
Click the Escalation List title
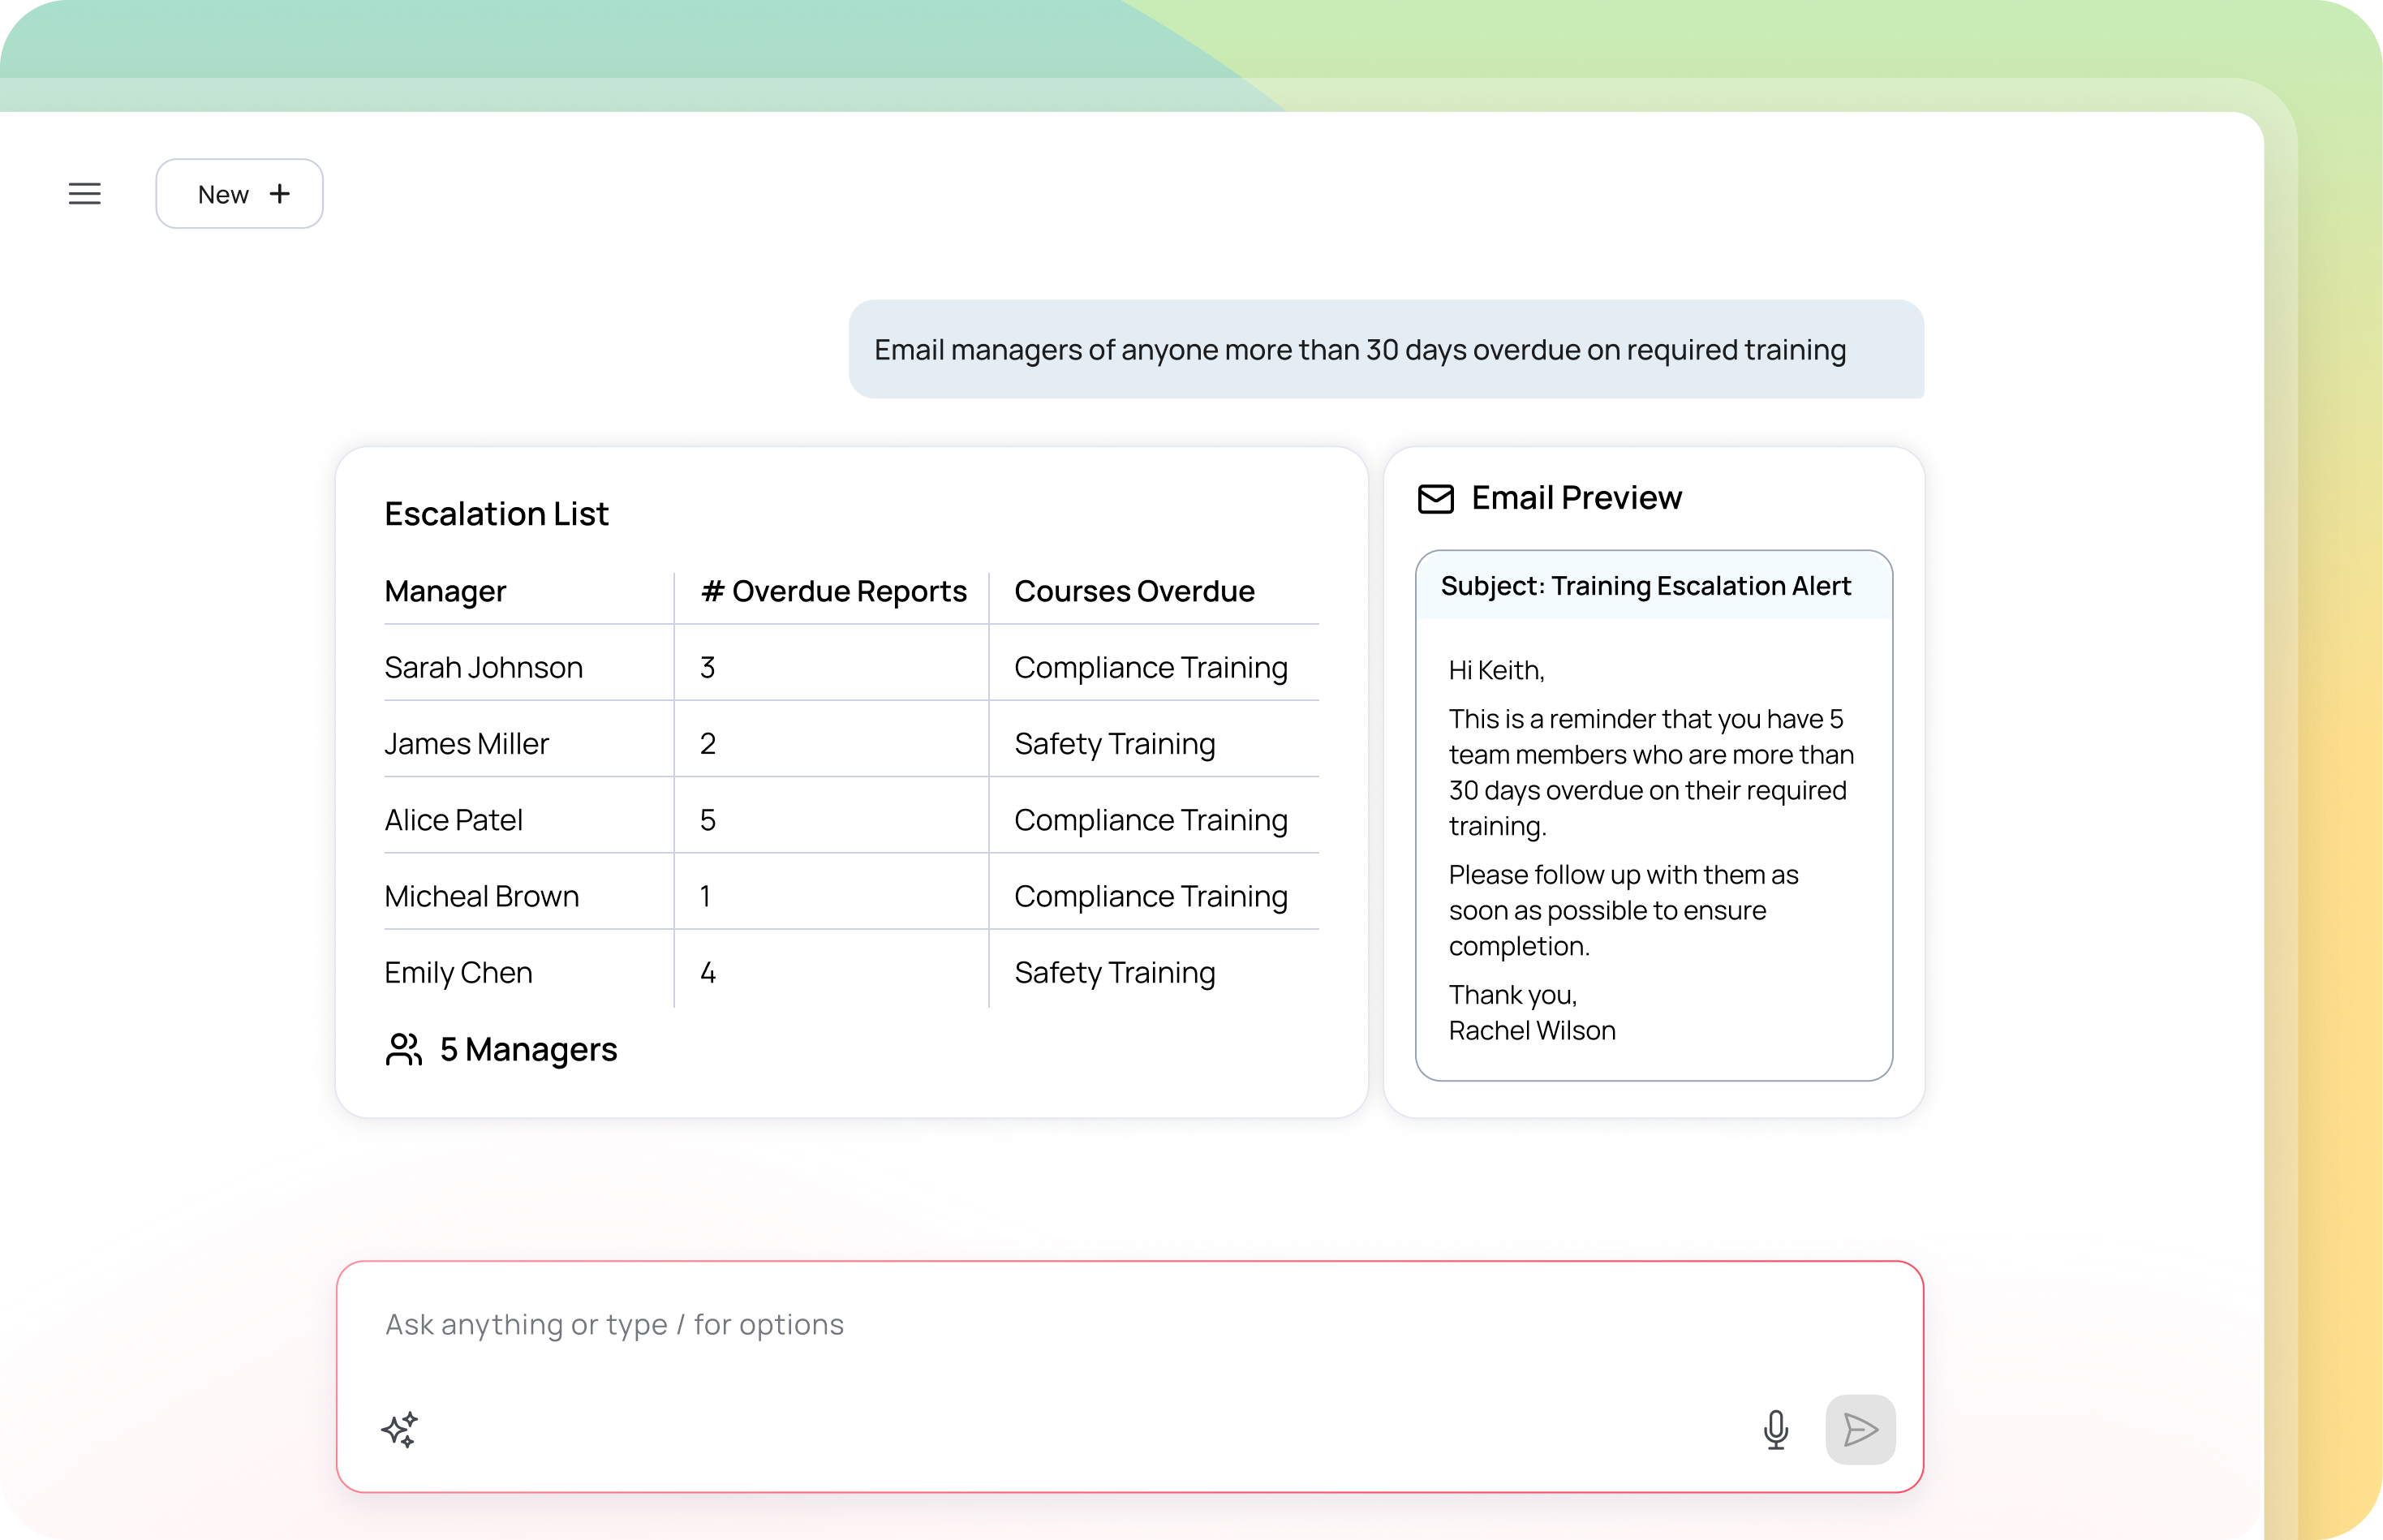(496, 514)
